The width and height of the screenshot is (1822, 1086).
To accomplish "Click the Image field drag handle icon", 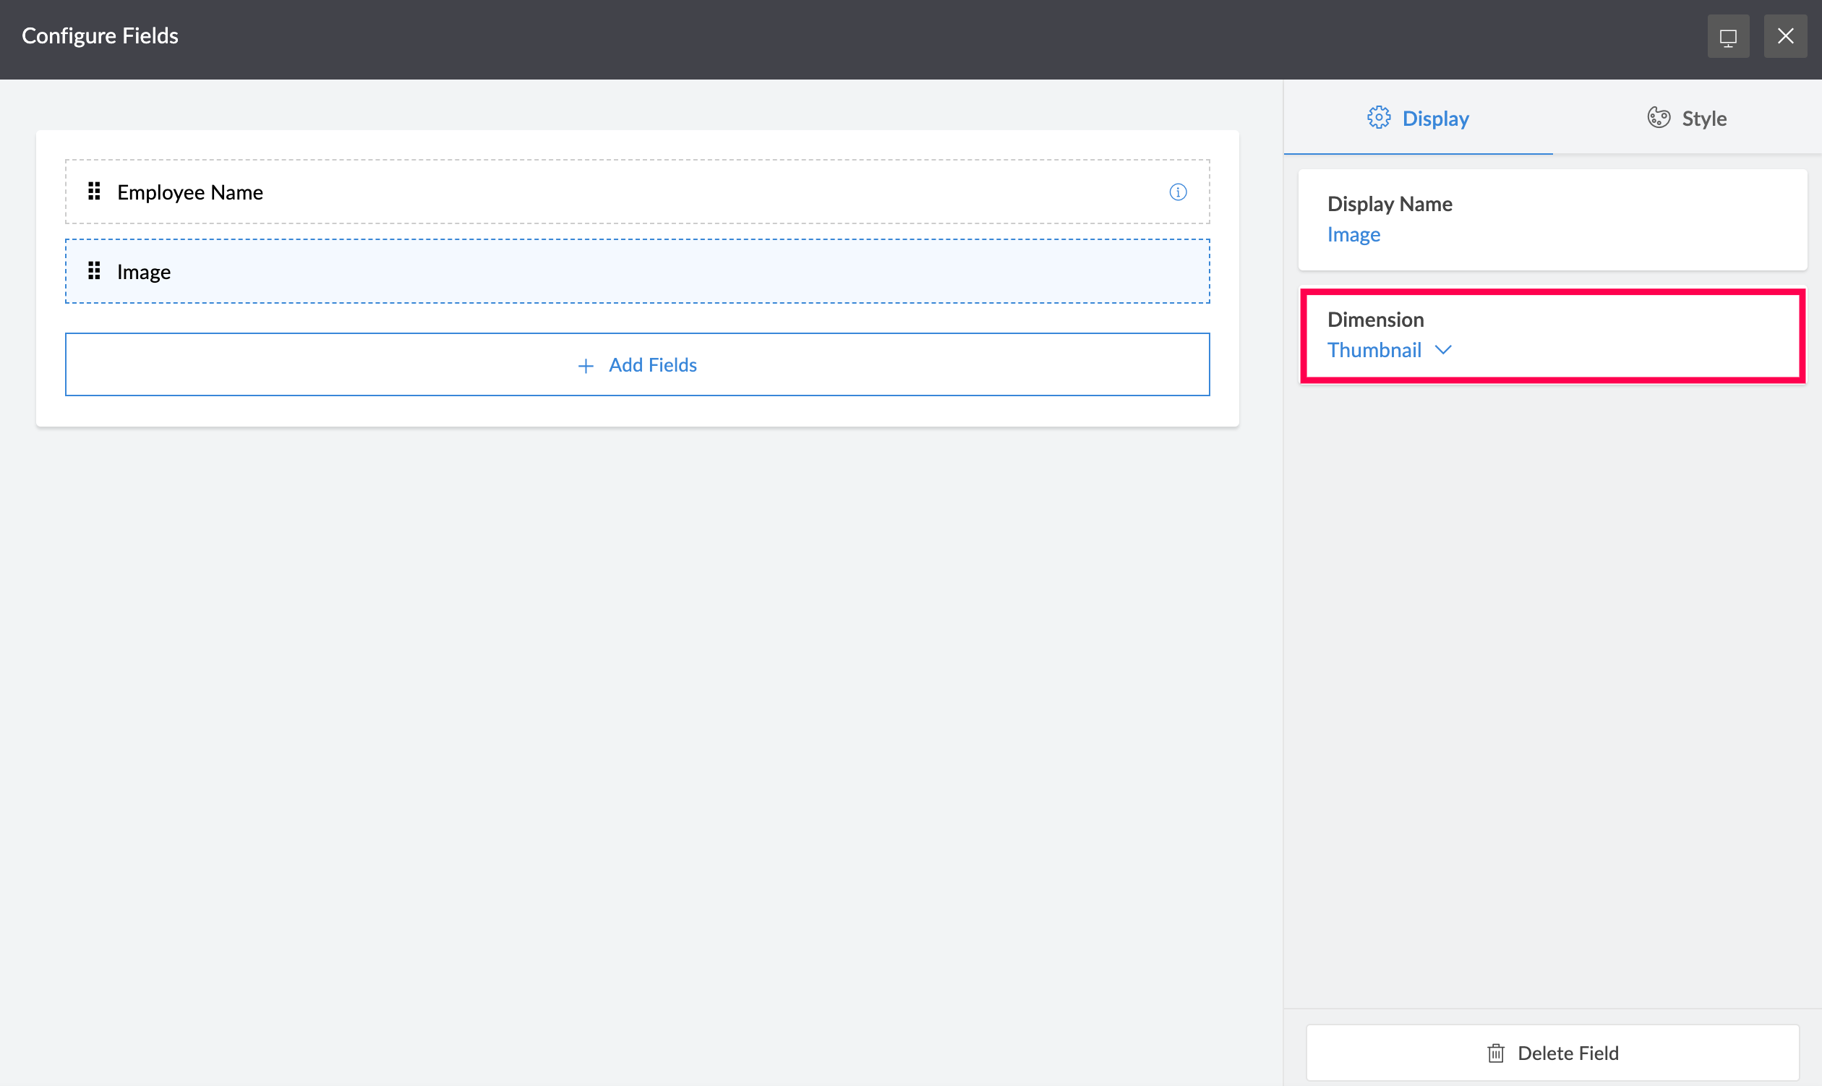I will click(94, 272).
